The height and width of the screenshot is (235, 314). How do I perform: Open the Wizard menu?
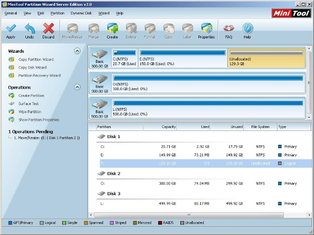[x=104, y=13]
